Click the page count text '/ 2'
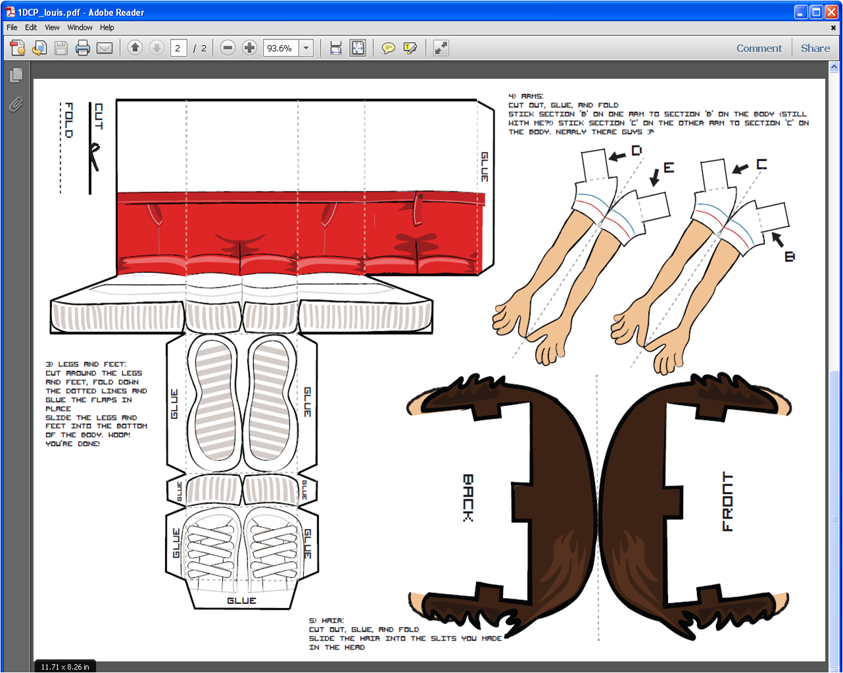 pyautogui.click(x=200, y=48)
